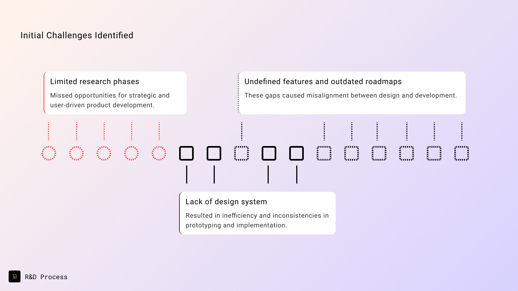Click the misalignment description in roadmap card
518x291 pixels.
[x=350, y=95]
